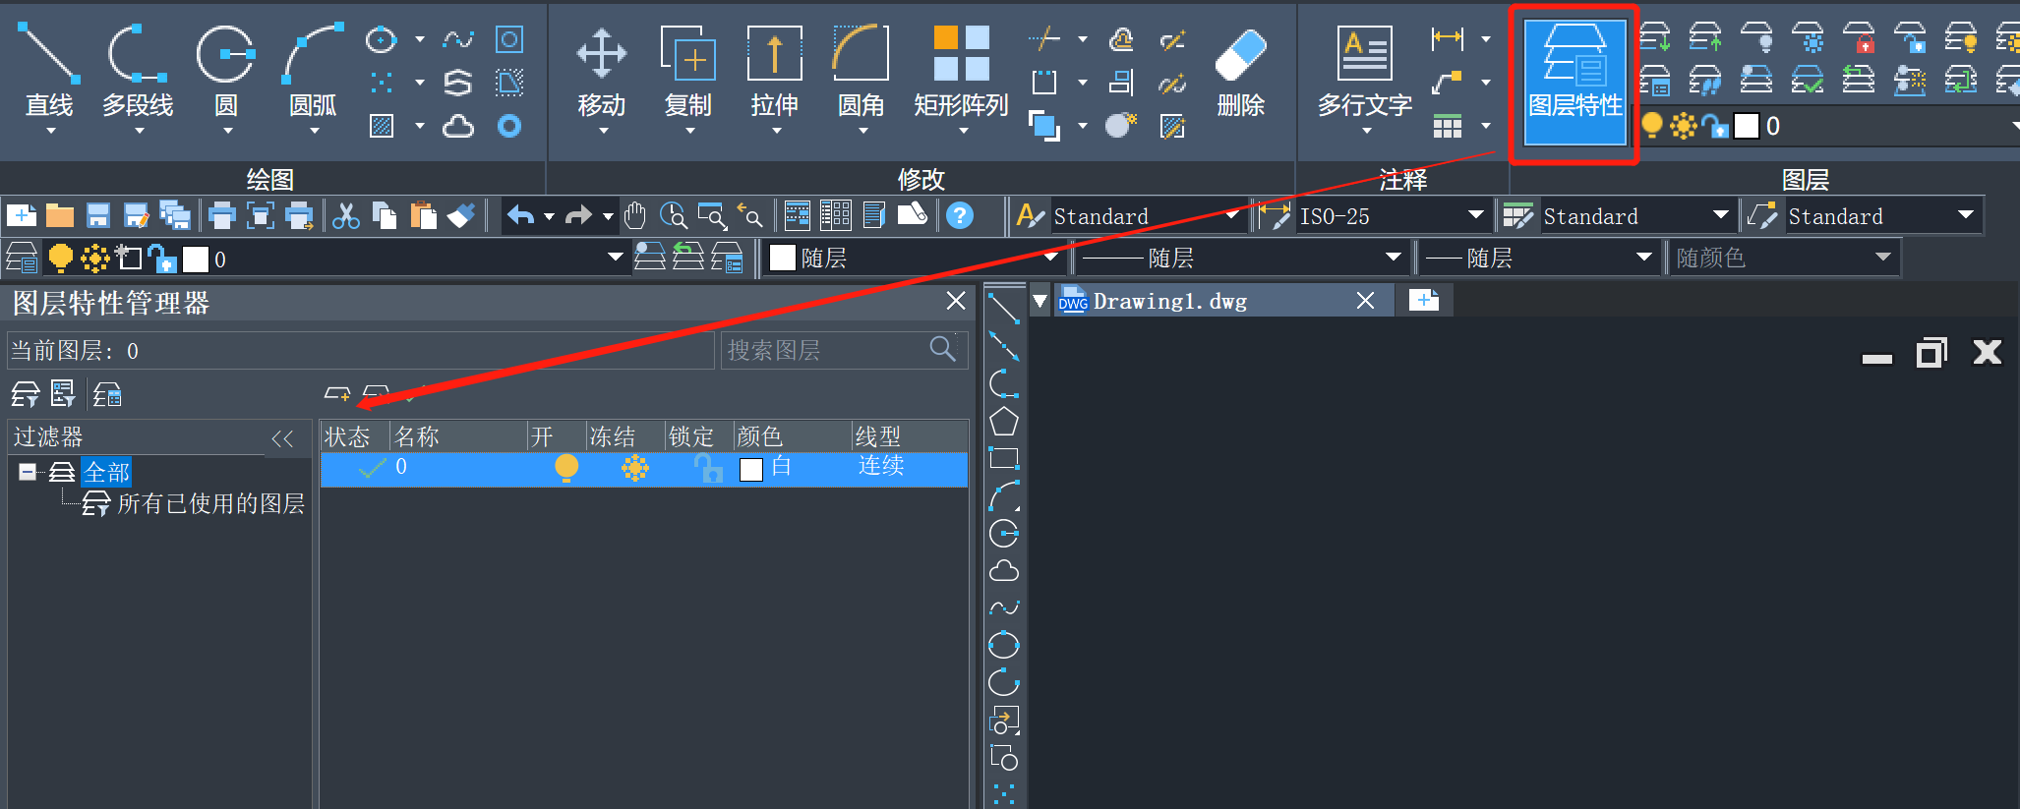Screen dimensions: 2020x809
Task: Click the save icon in quick toolbar
Action: (98, 215)
